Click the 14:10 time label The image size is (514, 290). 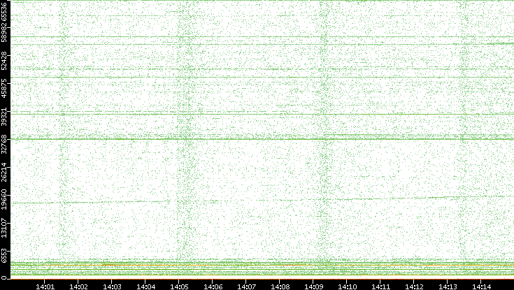347,286
